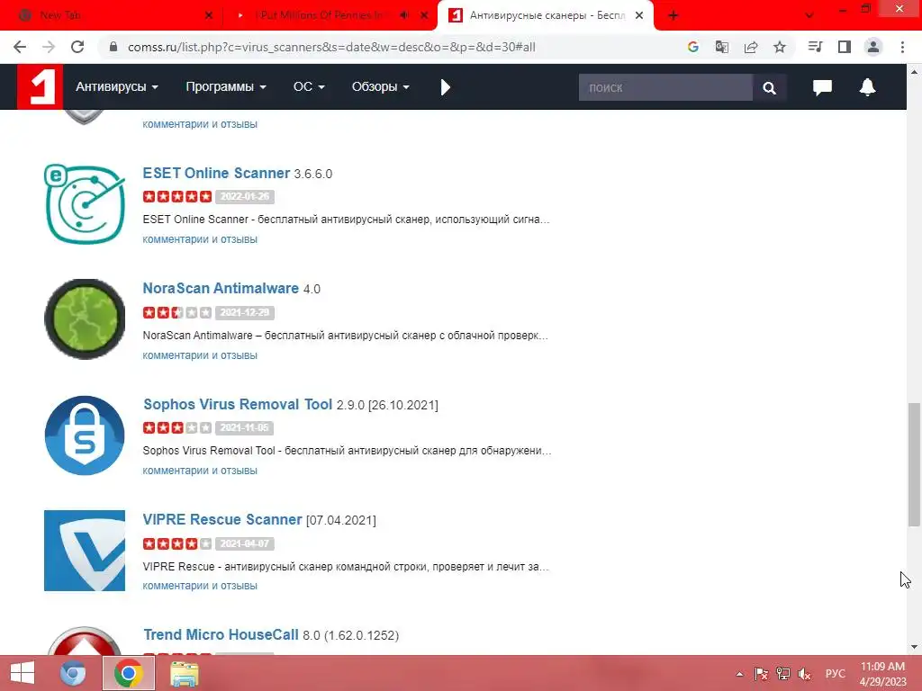Open the Антивирусы dropdown menu
Viewport: 922px width, 691px height.
[x=116, y=87]
